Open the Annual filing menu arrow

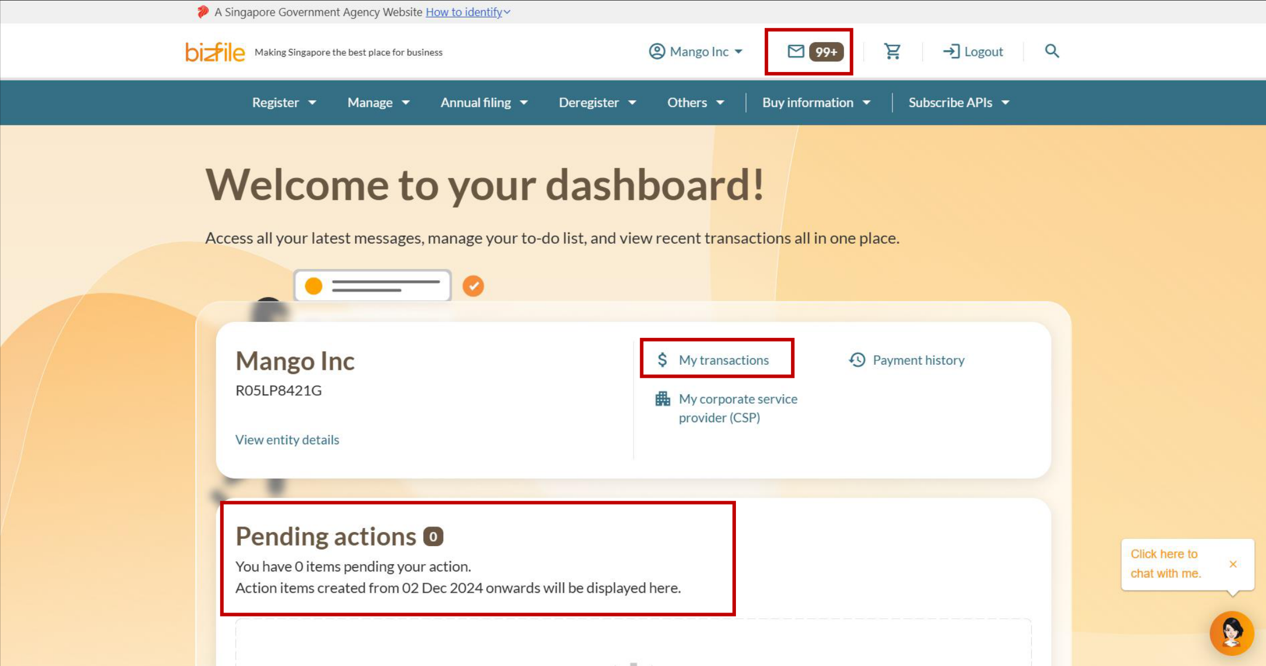coord(524,102)
